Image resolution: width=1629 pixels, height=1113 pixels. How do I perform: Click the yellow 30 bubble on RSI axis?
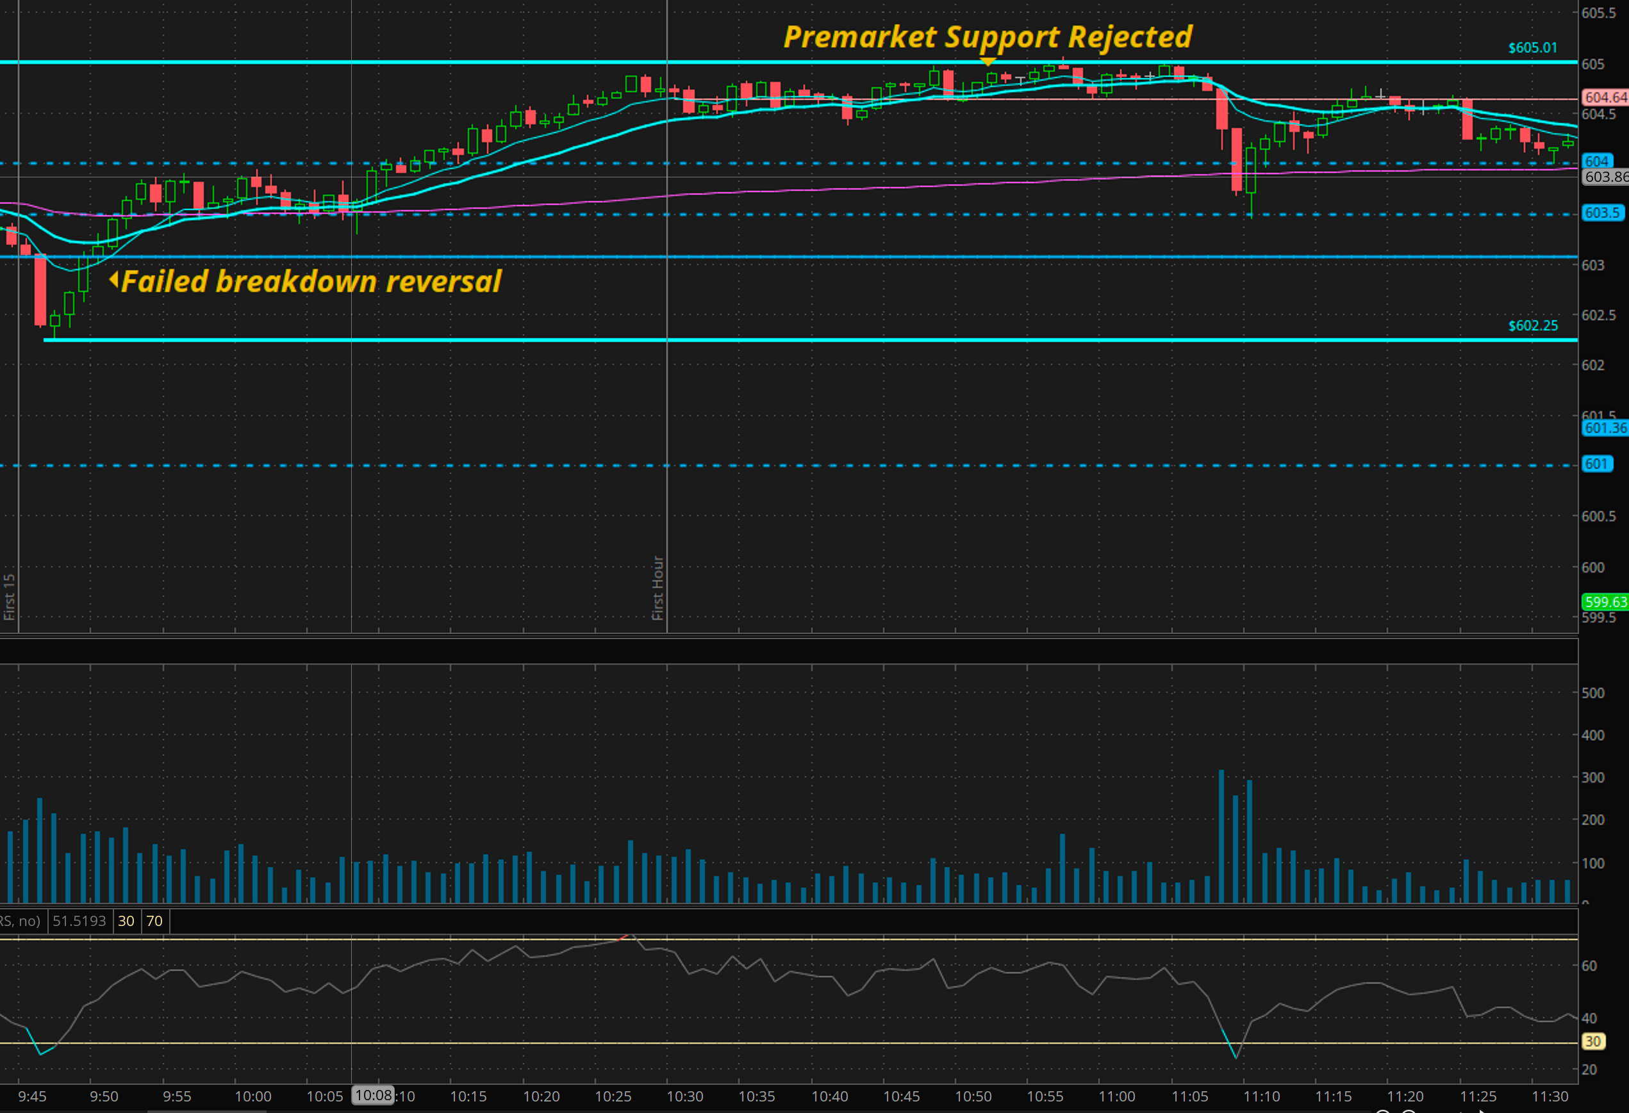pos(1592,1041)
